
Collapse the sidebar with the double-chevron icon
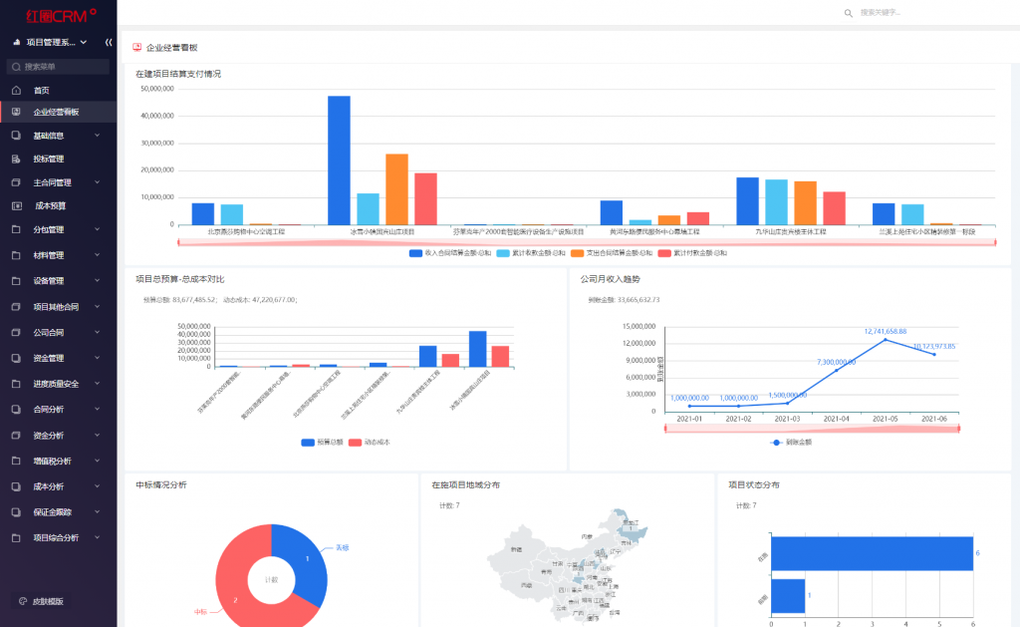pyautogui.click(x=108, y=42)
